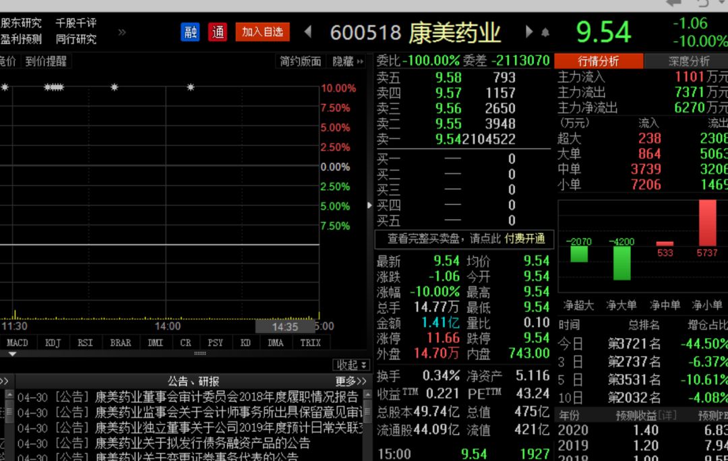Click 更多>> for more announcements
728x461 pixels.
click(351, 381)
